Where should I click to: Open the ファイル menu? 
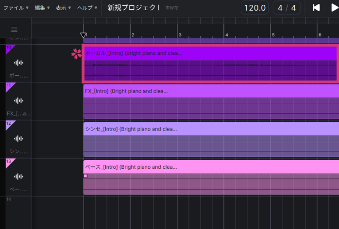tap(16, 8)
